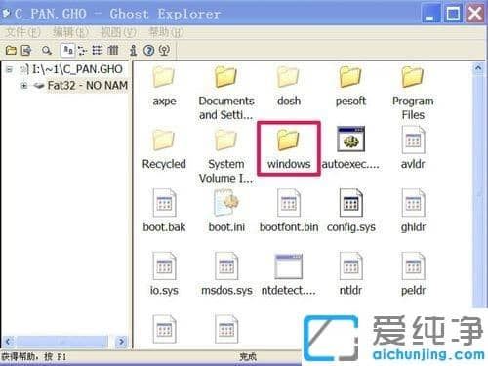Click the tree pane scroll-right arrow
The image size is (488, 366).
pos(121,342)
